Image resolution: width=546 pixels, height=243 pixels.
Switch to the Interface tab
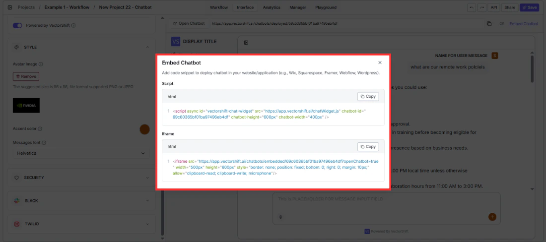pos(246,7)
